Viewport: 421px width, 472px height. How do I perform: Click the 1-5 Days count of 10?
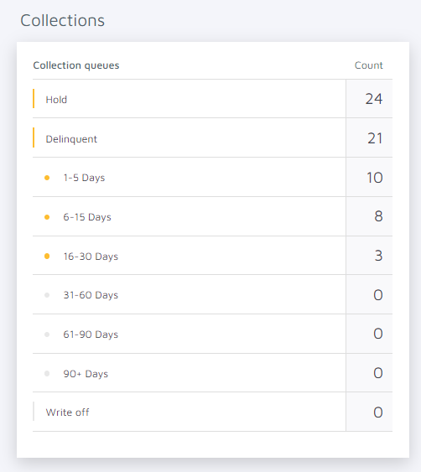tap(375, 177)
